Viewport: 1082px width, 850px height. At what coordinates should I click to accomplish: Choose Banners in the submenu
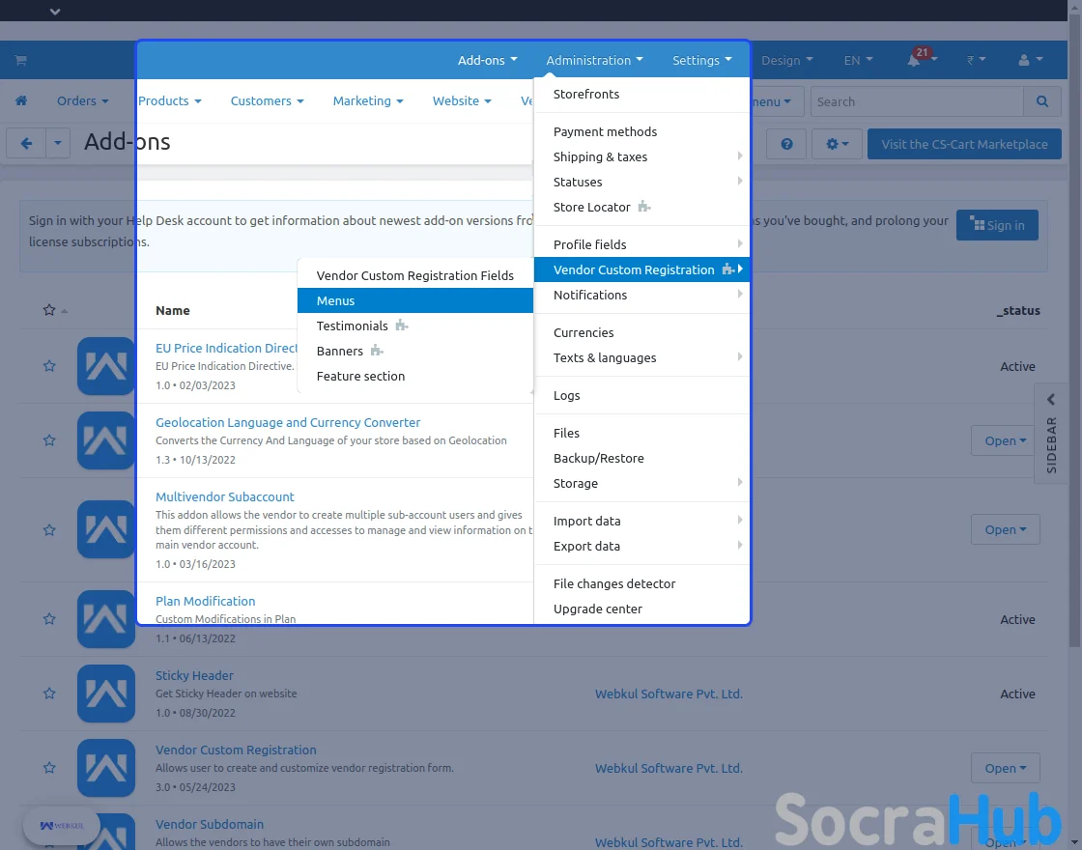415,352
